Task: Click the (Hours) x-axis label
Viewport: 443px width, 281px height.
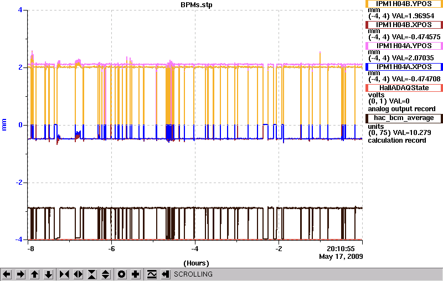Action: tap(197, 263)
